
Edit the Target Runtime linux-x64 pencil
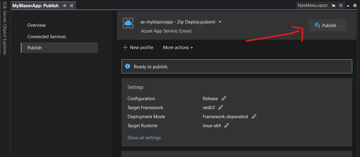tap(226, 125)
